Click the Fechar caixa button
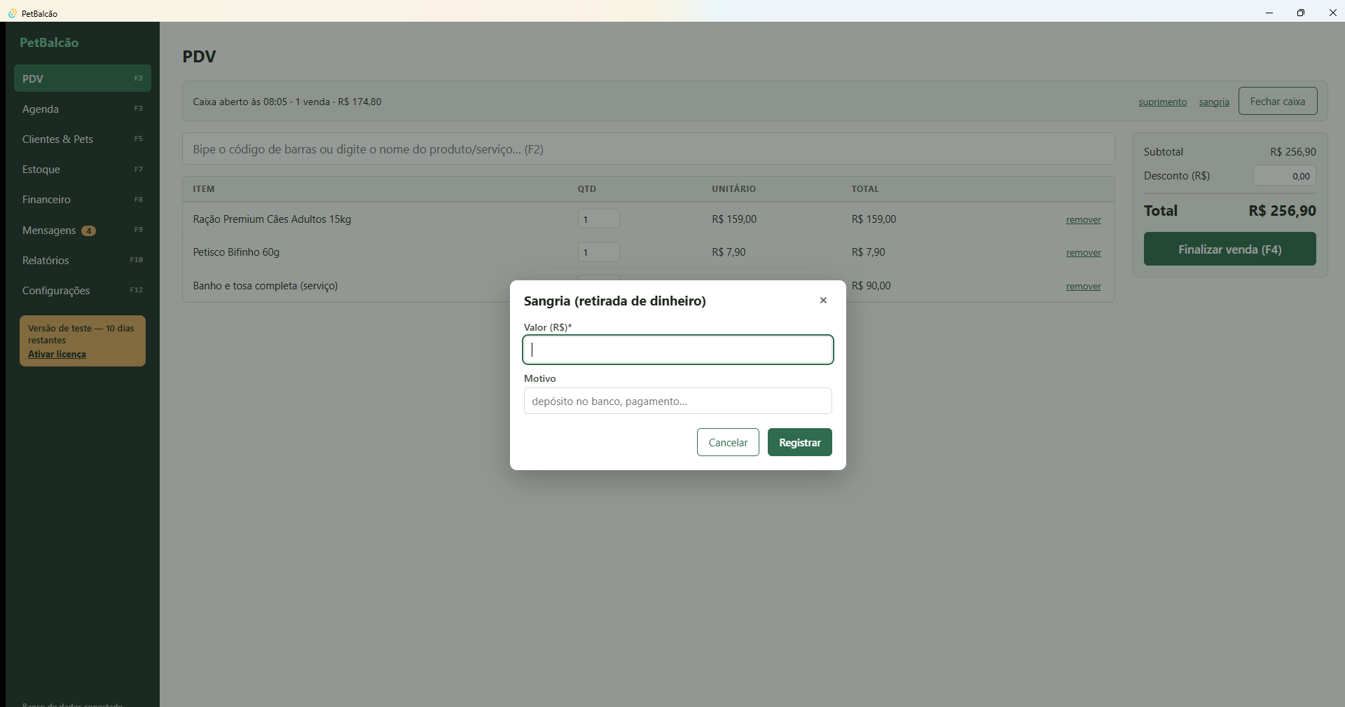 (x=1277, y=101)
